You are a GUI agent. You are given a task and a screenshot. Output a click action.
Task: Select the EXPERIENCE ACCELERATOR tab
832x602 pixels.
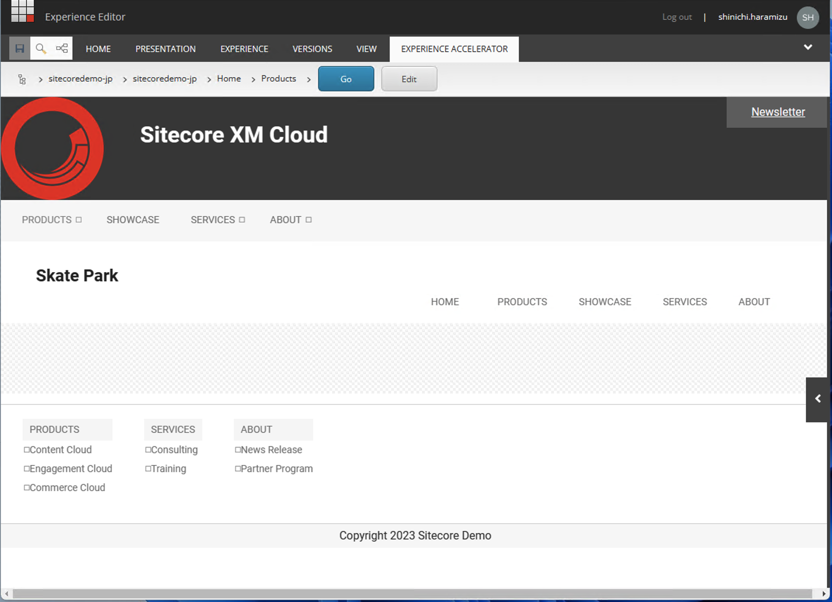(454, 49)
